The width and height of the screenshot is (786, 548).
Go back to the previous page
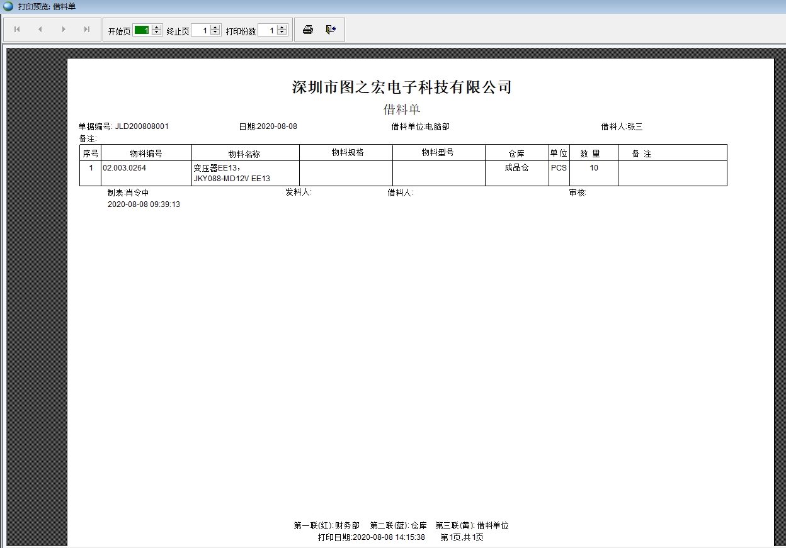click(40, 29)
